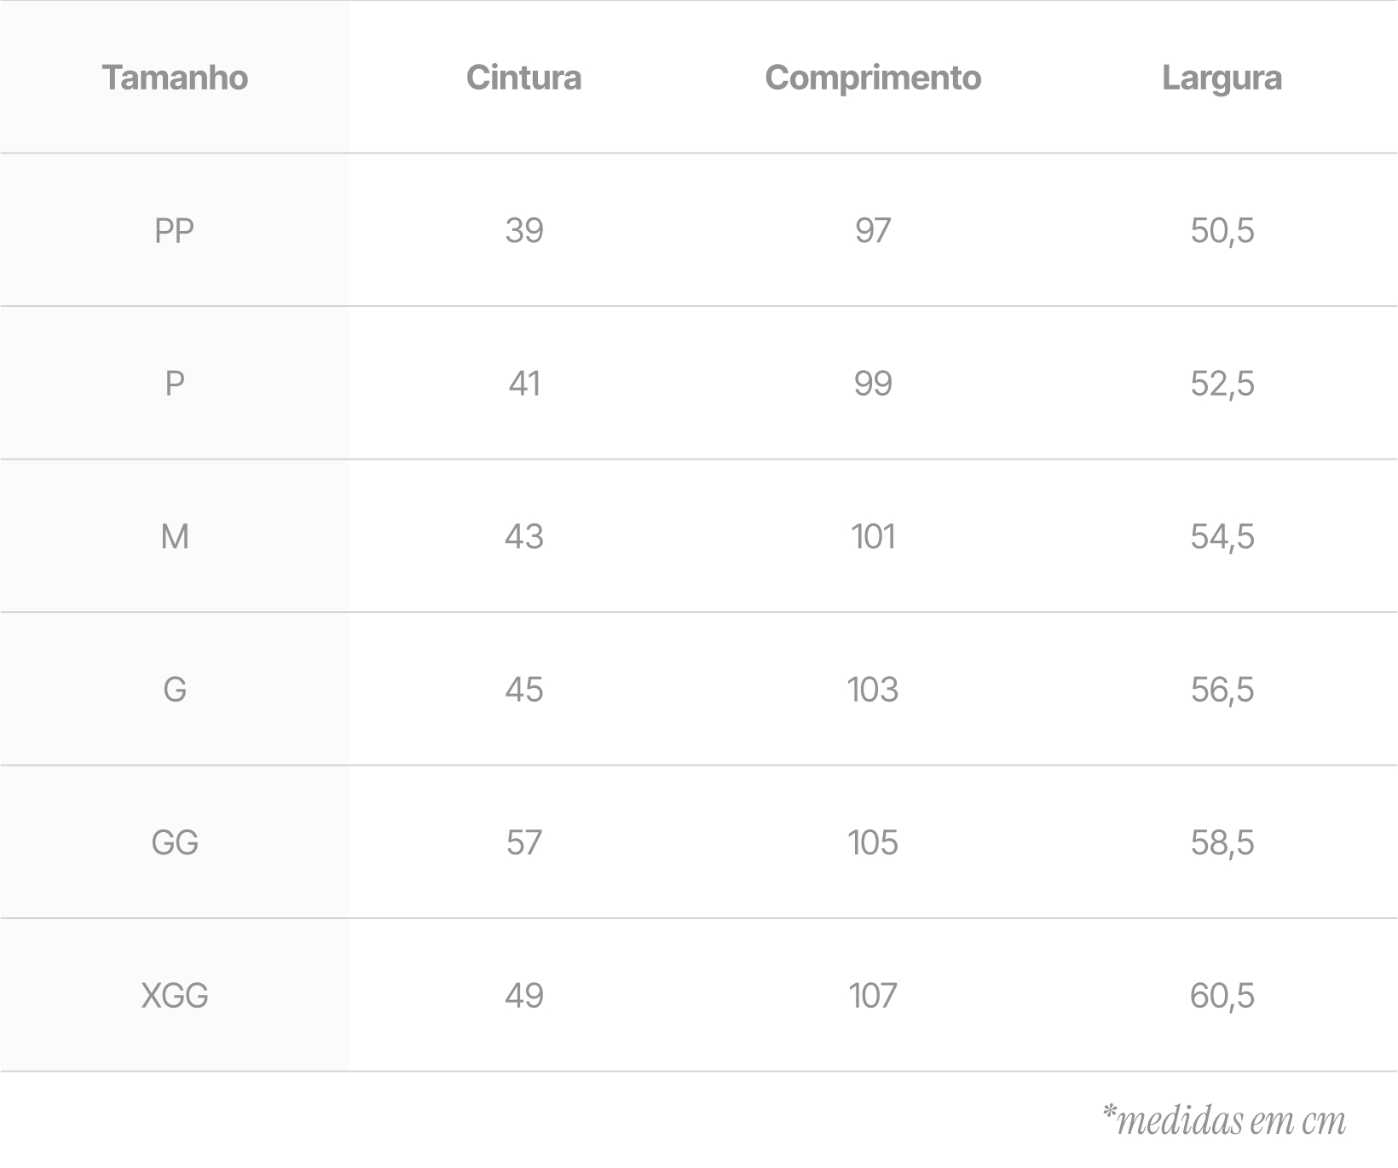Click Comprimento value 99 in P row
Image resolution: width=1398 pixels, height=1168 pixels.
tap(873, 384)
